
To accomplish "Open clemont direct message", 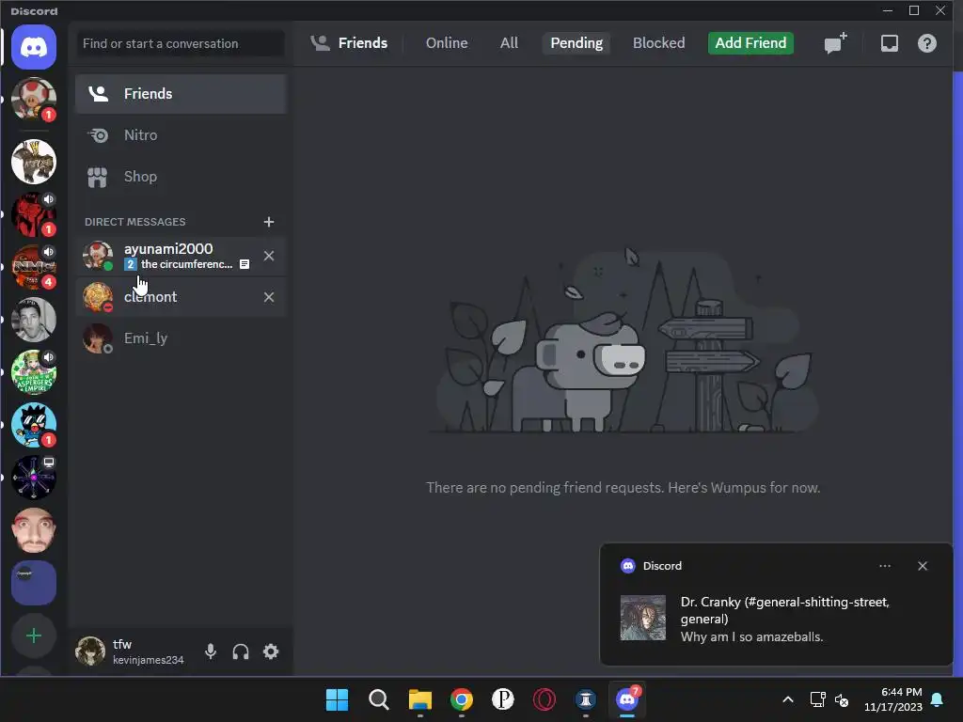I will [181, 297].
